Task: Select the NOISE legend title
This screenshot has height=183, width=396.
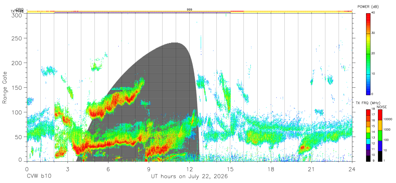Action: tap(382, 107)
